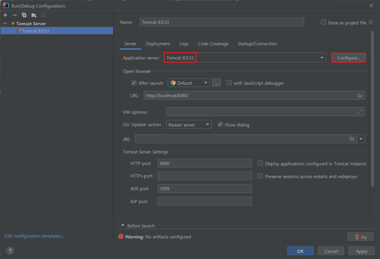Confirm with the OK button
This screenshot has width=380, height=259.
[300, 251]
